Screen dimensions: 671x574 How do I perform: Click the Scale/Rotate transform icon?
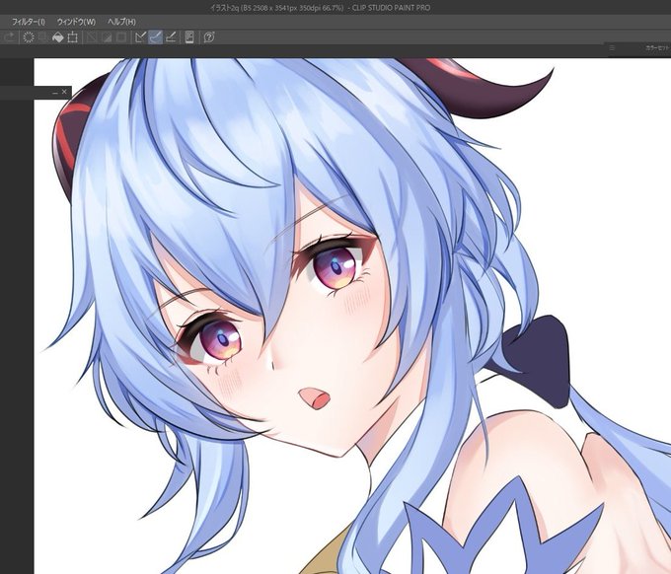(x=72, y=37)
